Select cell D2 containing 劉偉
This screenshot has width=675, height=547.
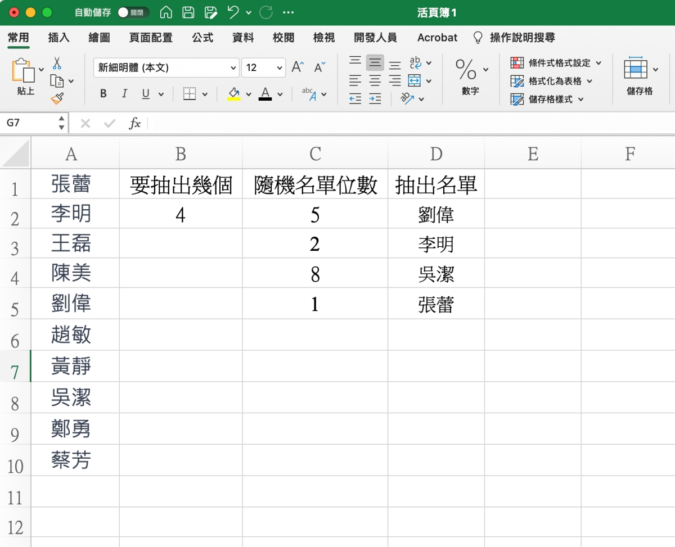pyautogui.click(x=436, y=214)
